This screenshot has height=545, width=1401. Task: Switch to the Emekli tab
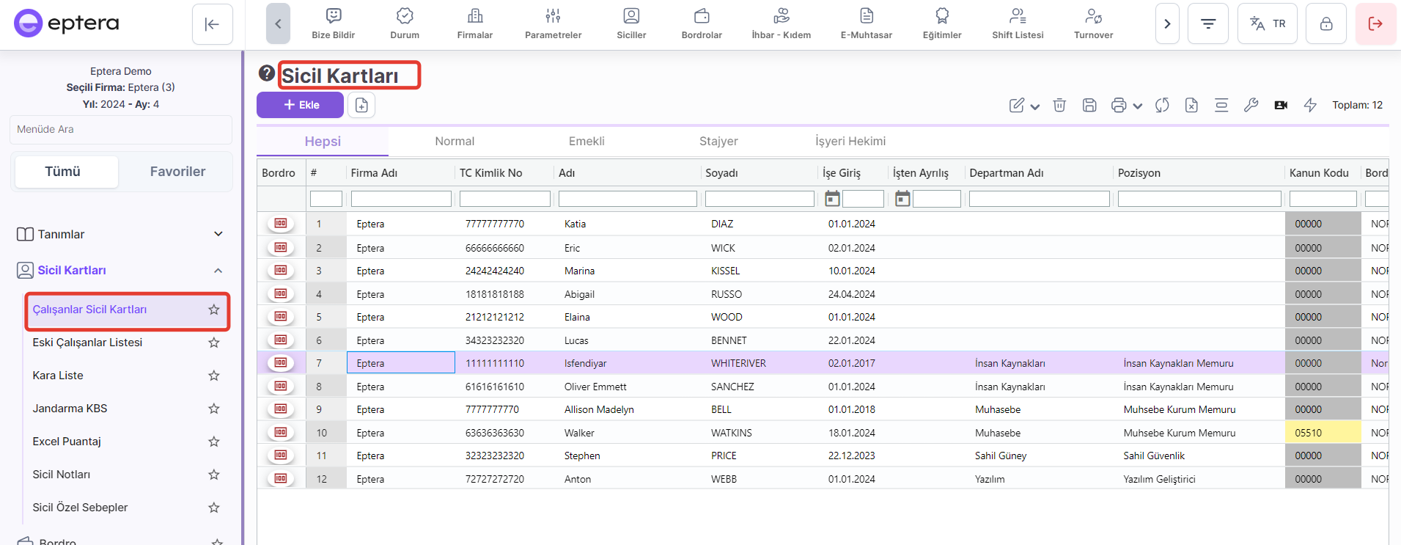[586, 142]
